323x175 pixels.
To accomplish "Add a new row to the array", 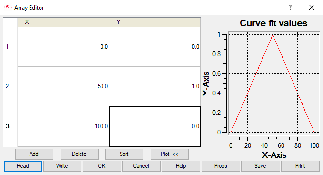I will (x=34, y=154).
